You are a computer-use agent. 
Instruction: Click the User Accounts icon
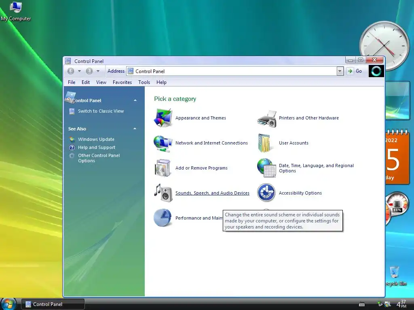coord(264,143)
